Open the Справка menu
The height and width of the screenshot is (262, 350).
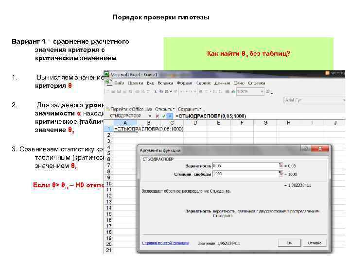click(x=257, y=83)
